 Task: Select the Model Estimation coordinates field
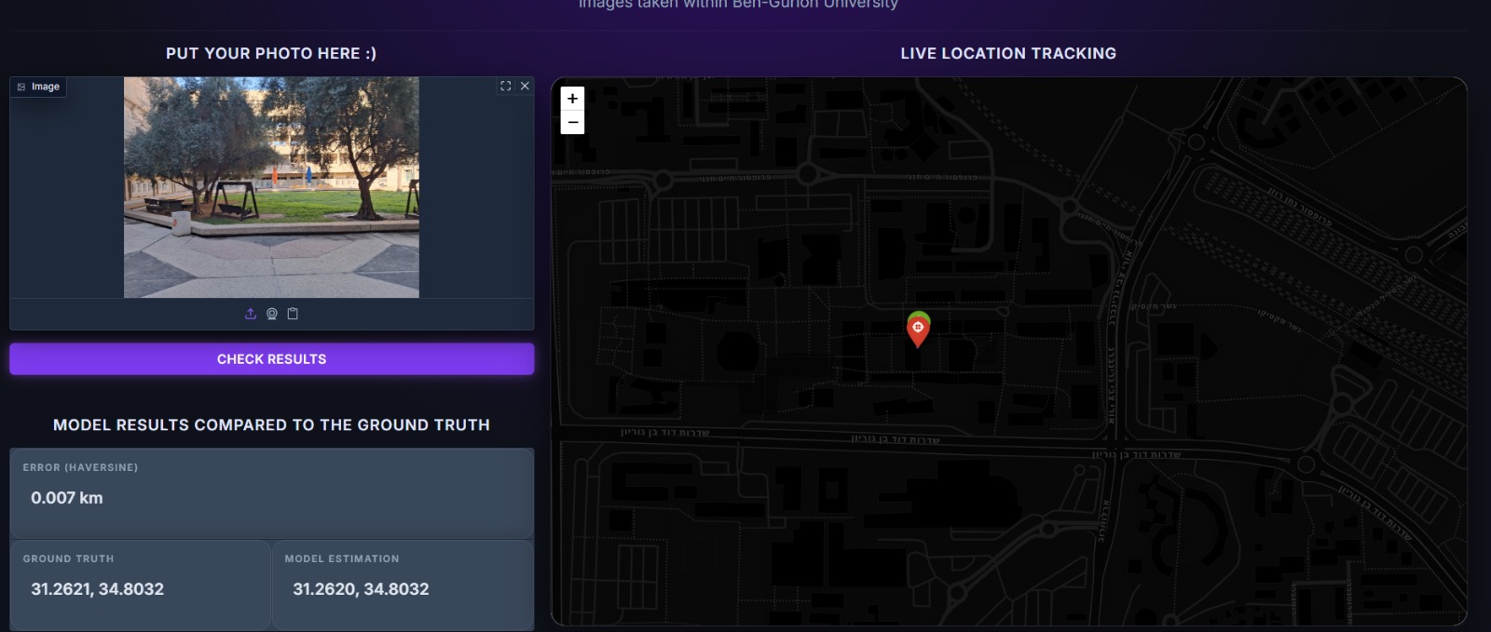361,589
